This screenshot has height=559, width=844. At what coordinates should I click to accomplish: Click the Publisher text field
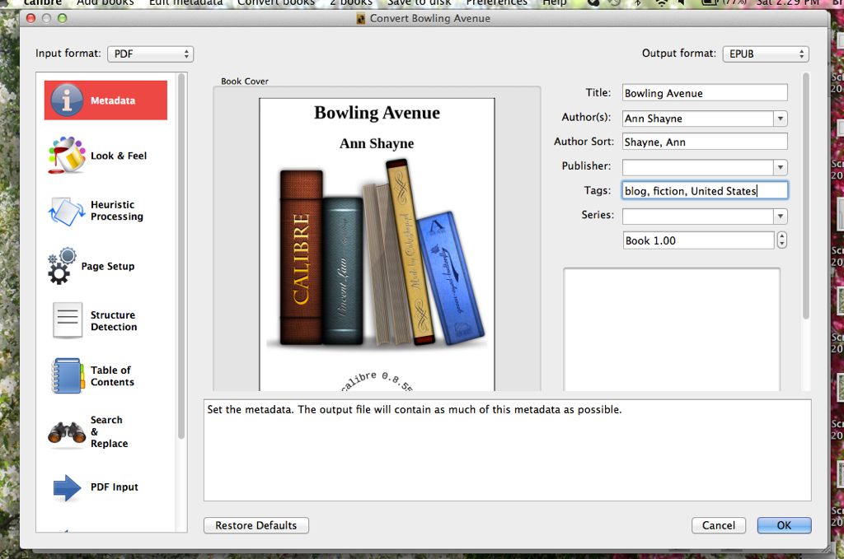pyautogui.click(x=698, y=167)
